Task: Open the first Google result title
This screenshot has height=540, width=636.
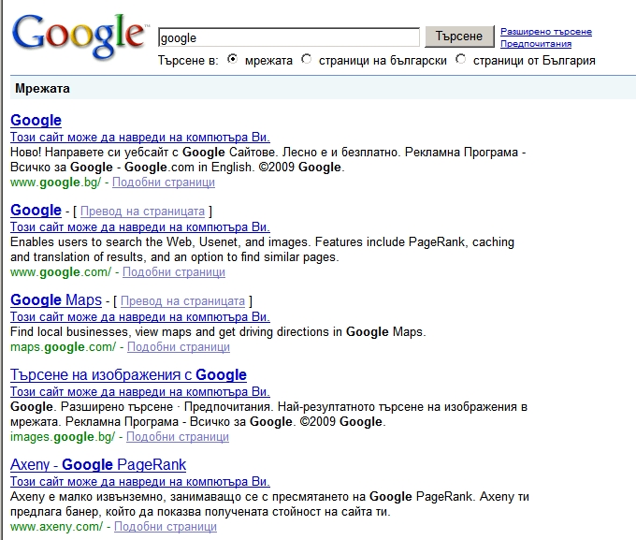Action: [x=36, y=121]
